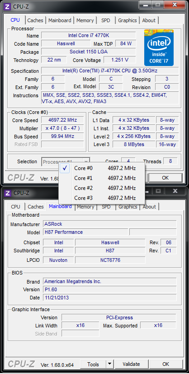Screen dimensions: 189x374
Task: Click Core Voltage value 1.251 V
Action: tap(120, 60)
